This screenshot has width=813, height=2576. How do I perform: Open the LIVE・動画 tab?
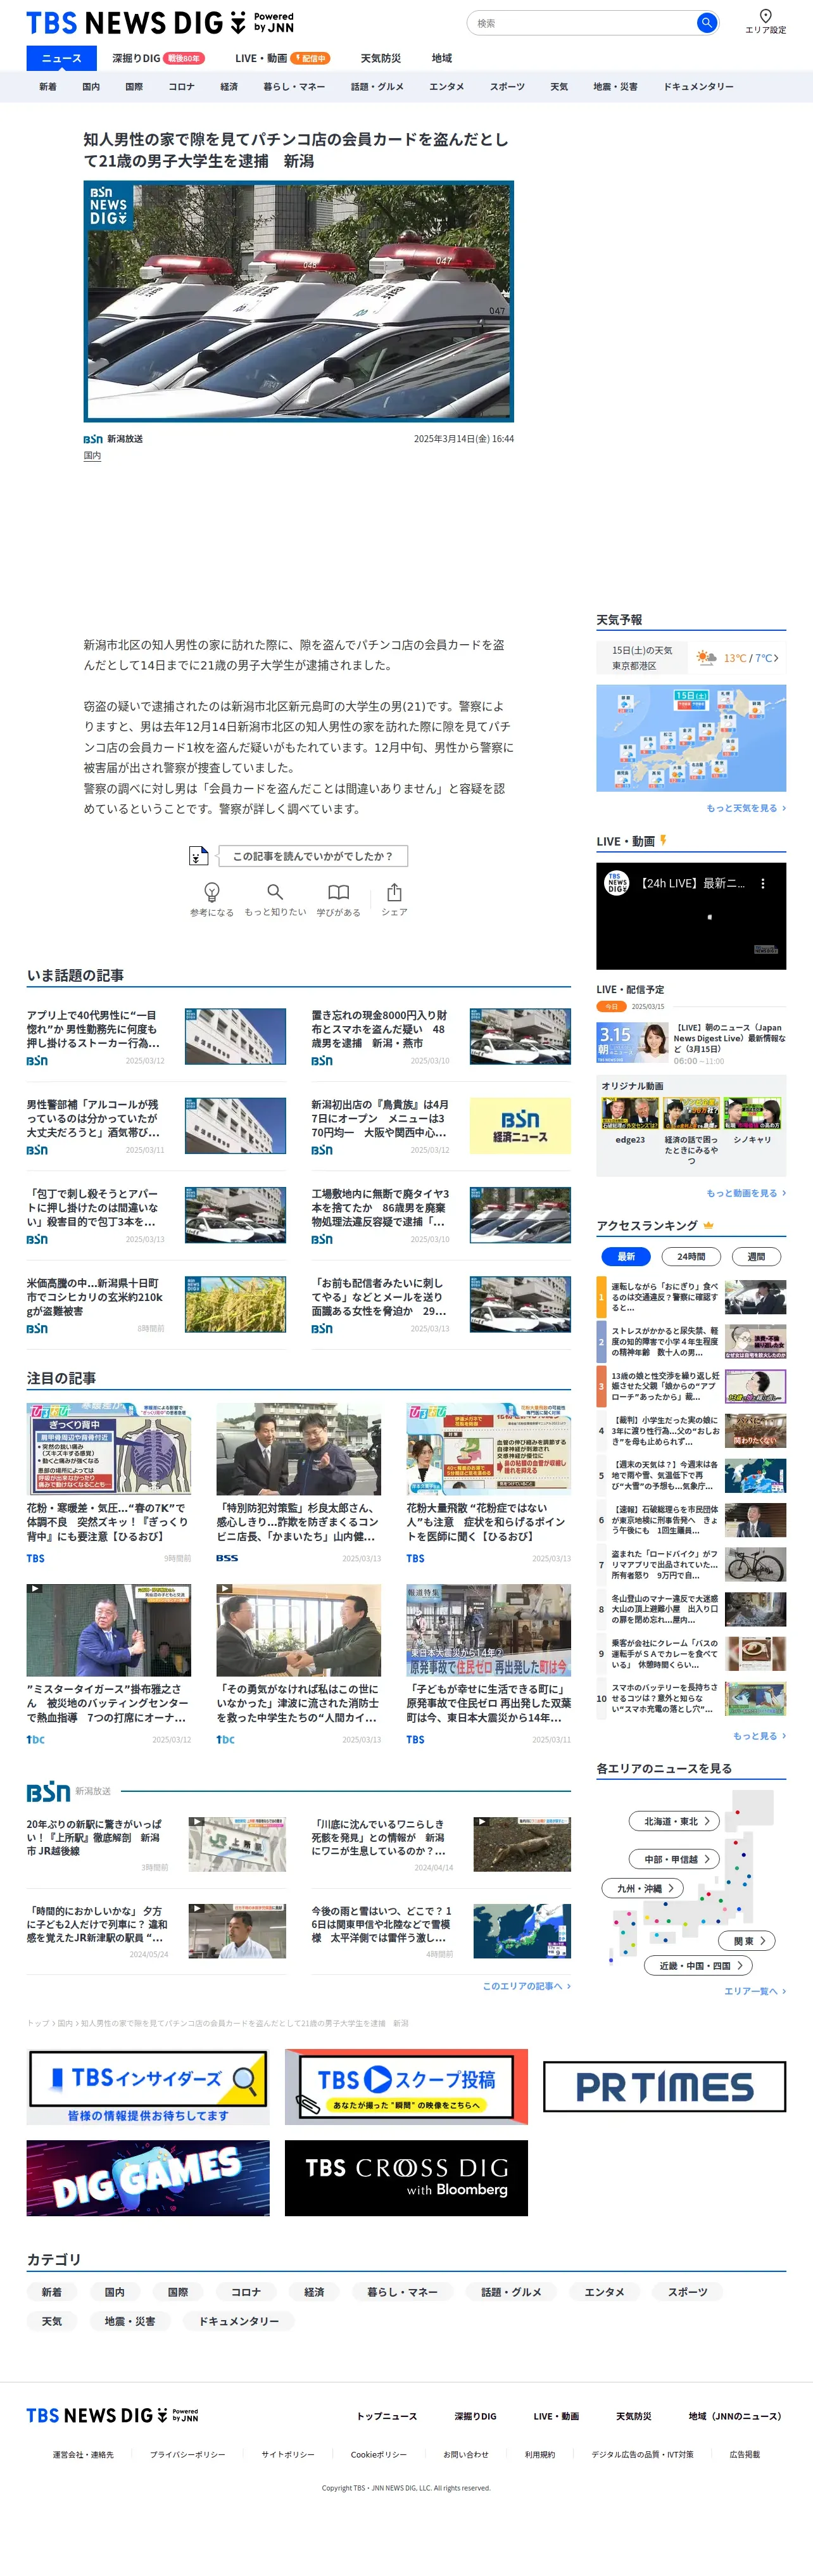coord(282,58)
